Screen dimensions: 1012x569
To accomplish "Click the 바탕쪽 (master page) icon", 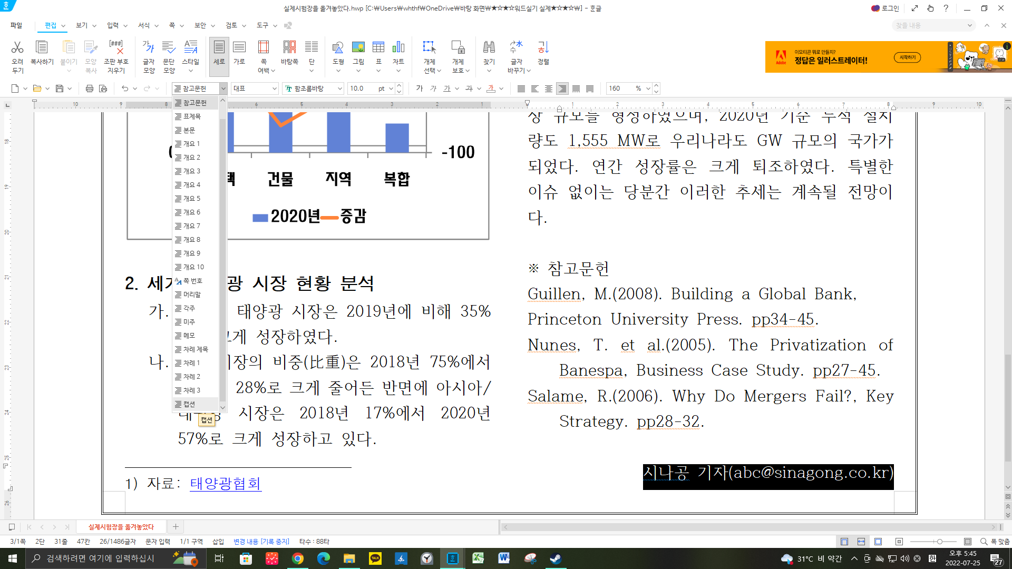I will coord(289,47).
